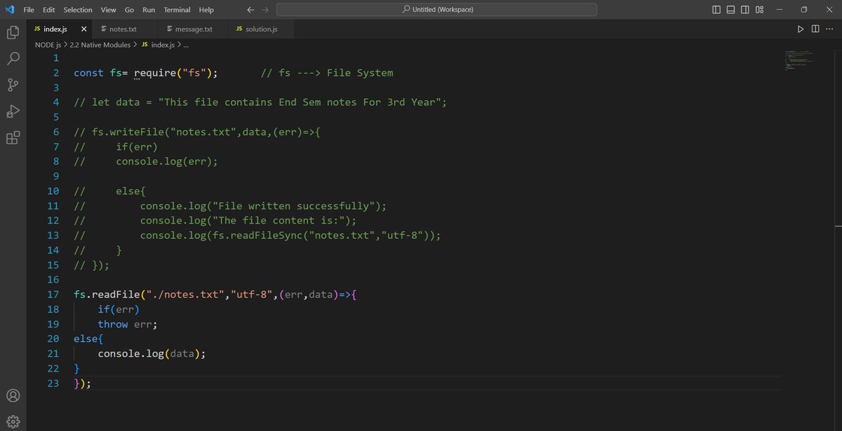This screenshot has height=431, width=842.
Task: Run the current index.js file
Action: pos(800,29)
